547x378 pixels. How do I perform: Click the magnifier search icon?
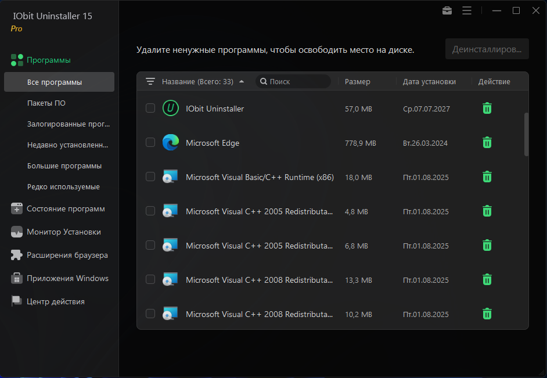pos(264,82)
